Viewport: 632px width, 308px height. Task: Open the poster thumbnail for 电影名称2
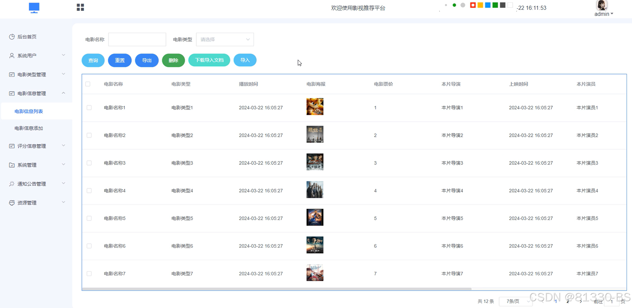coord(315,134)
